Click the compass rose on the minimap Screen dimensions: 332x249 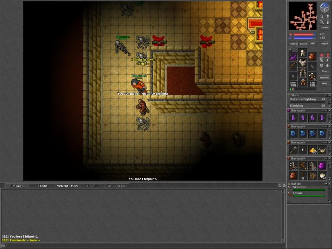pos(324,8)
